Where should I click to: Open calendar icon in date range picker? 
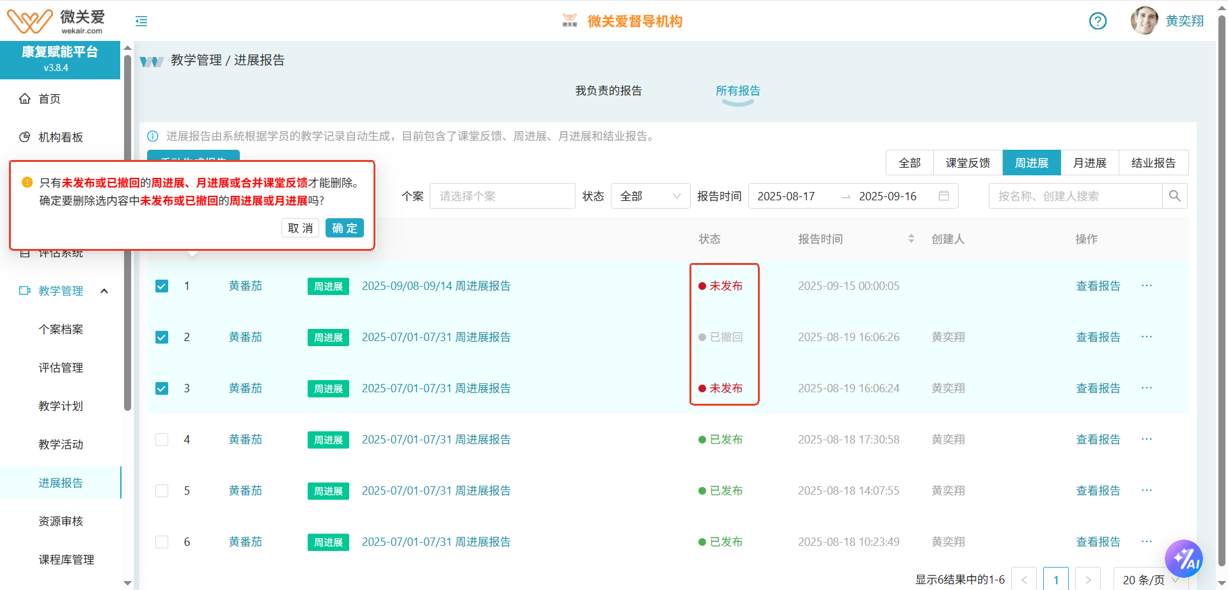pos(943,196)
